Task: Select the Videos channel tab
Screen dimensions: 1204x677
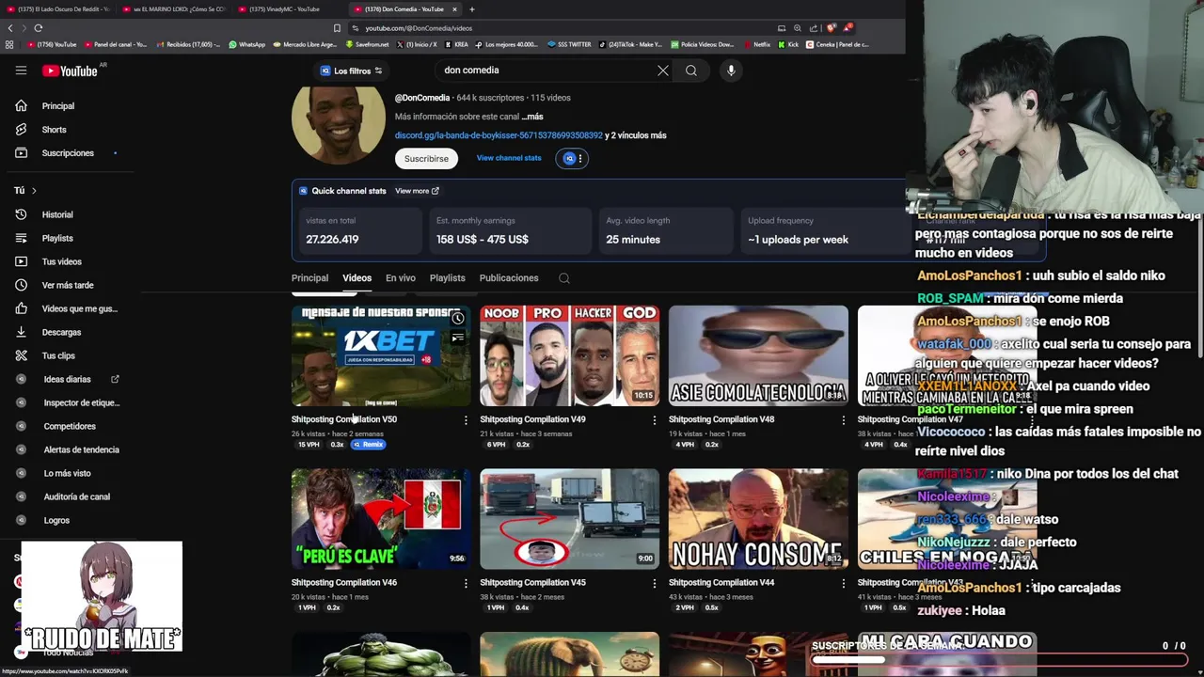Action: [x=356, y=278]
